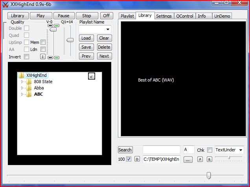Skip to next track with Next

(104, 56)
